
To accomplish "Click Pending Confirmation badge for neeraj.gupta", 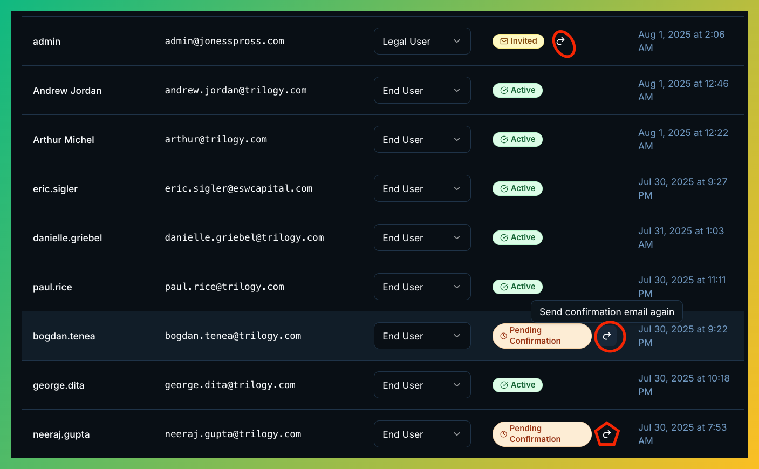I will [542, 434].
